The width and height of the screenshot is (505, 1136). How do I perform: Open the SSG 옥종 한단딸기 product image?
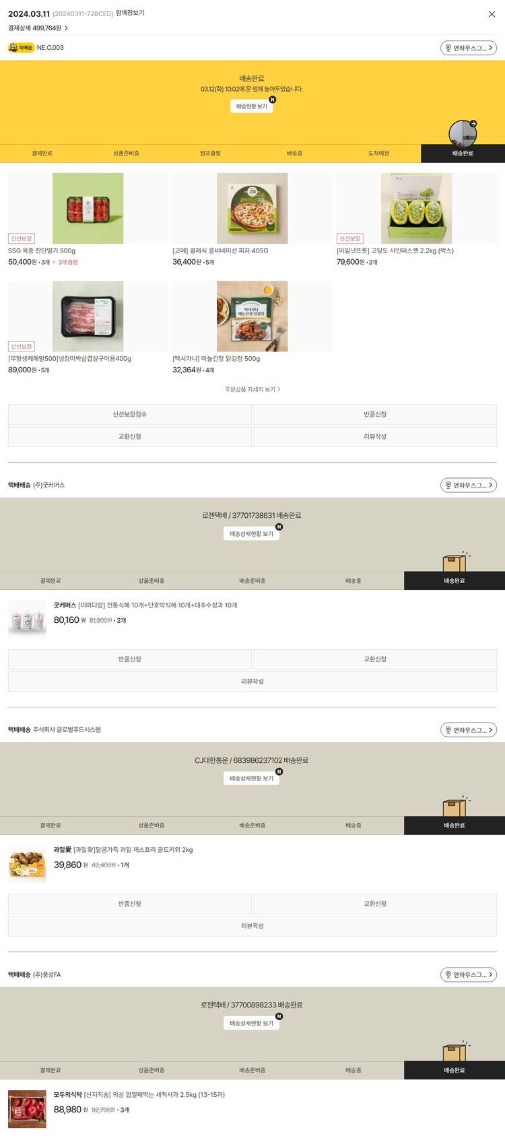coord(88,208)
